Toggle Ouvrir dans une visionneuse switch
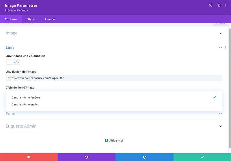Image resolution: width=231 pixels, height=161 pixels. pyautogui.click(x=13, y=62)
